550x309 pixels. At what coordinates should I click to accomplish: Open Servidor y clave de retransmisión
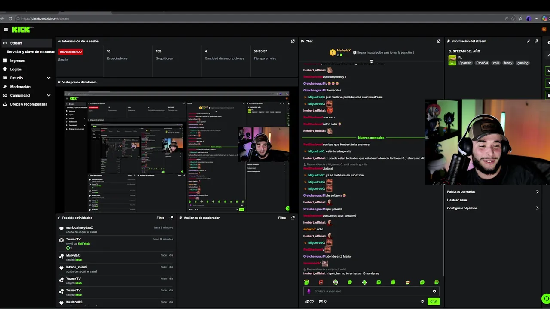pyautogui.click(x=31, y=52)
